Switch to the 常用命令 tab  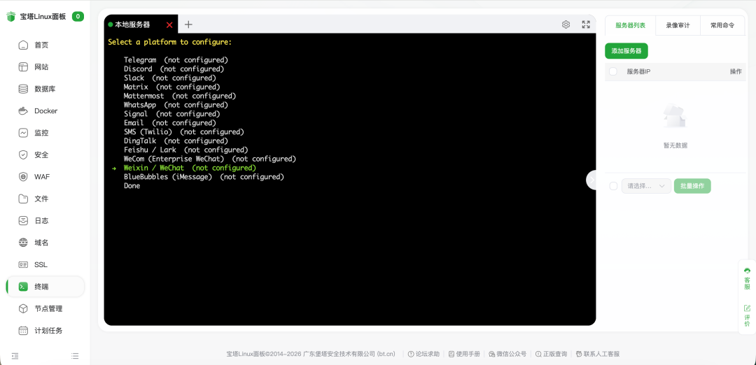click(722, 25)
